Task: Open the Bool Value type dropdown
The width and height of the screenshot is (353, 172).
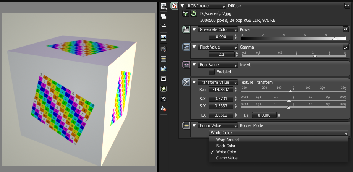Action: 218,65
